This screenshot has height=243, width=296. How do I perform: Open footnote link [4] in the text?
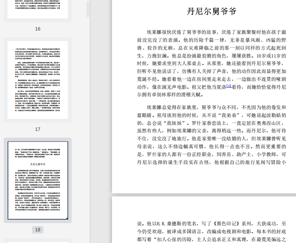(x=229, y=86)
